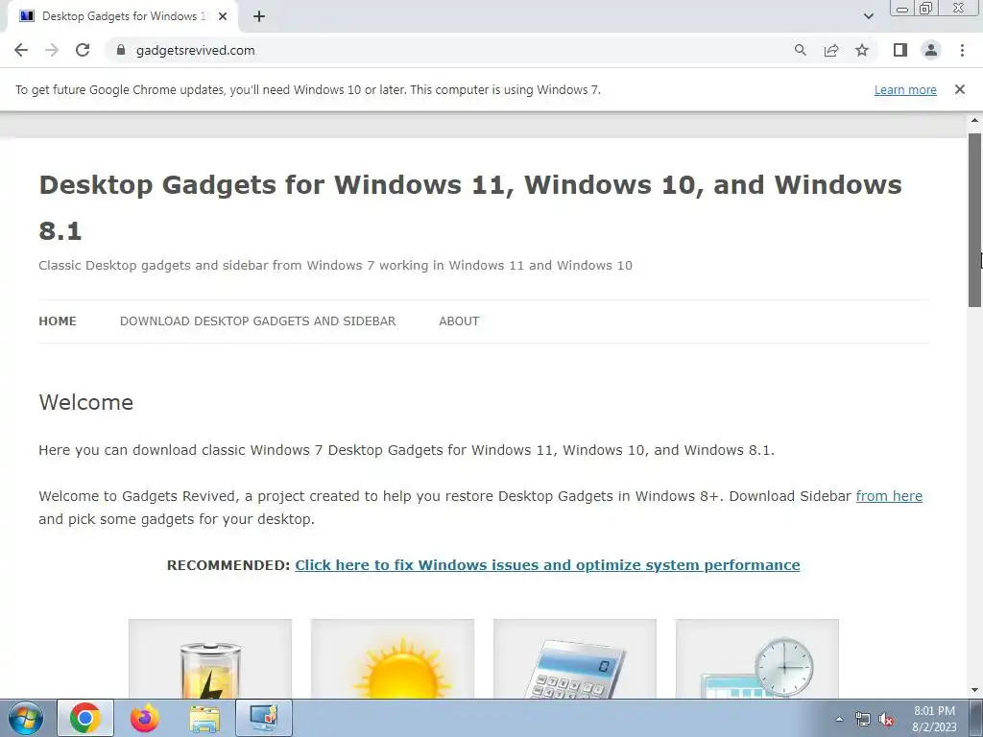Click the grayed forward navigation arrow
Screen dimensions: 983x737
[52, 50]
